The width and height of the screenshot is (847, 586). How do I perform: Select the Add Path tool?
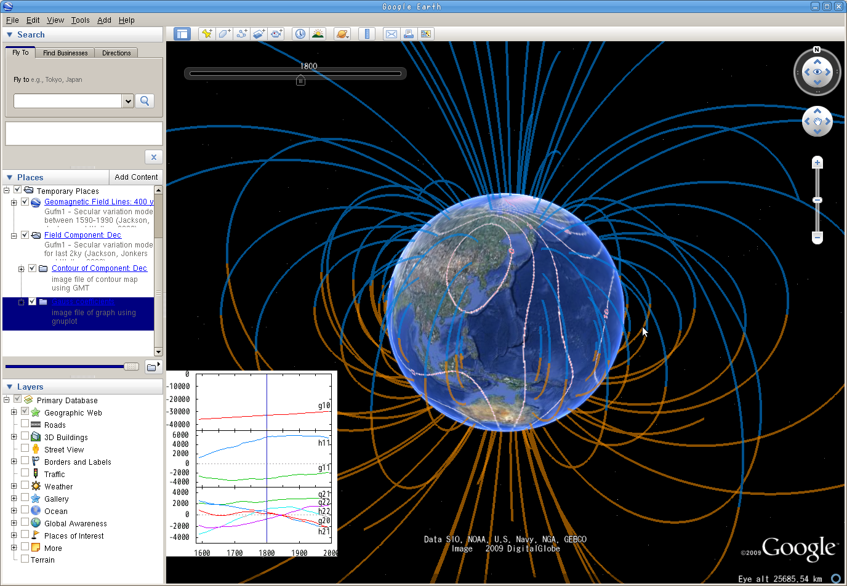click(241, 34)
